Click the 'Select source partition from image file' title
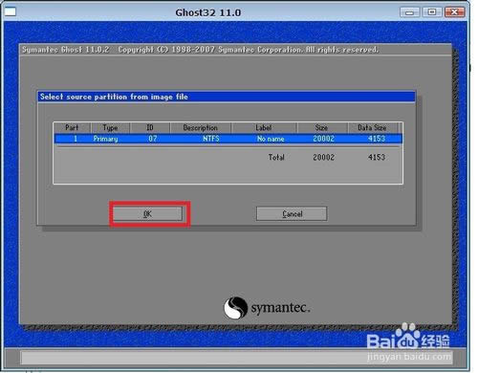478x373 pixels. click(114, 97)
